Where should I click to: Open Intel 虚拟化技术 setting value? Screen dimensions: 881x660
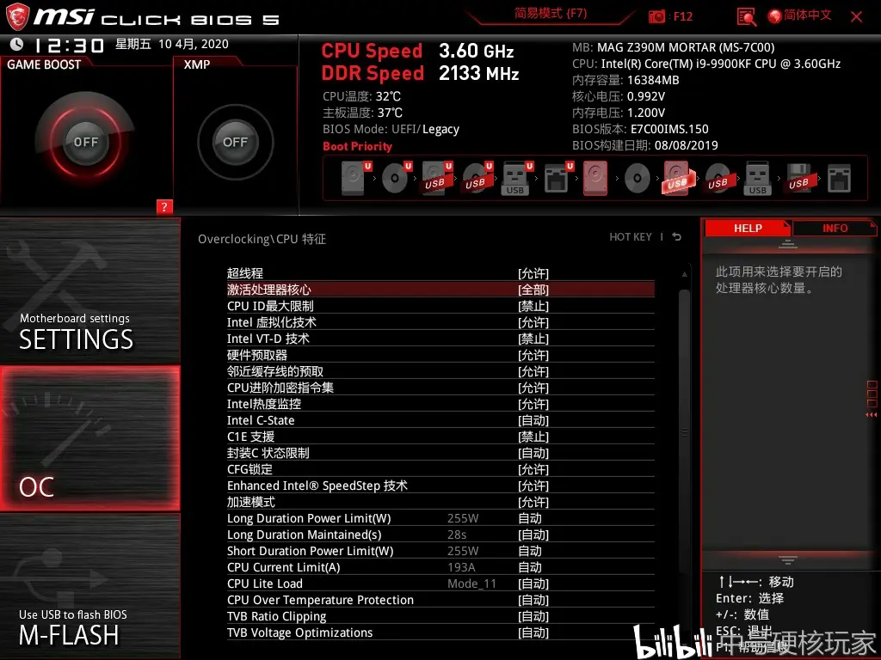pos(533,322)
